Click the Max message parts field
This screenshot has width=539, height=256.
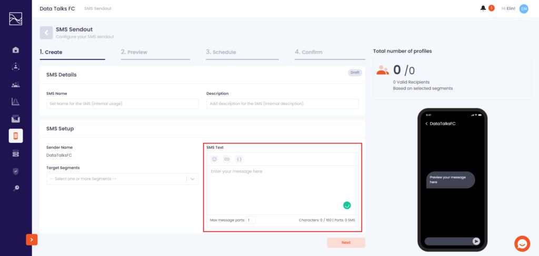pyautogui.click(x=251, y=220)
